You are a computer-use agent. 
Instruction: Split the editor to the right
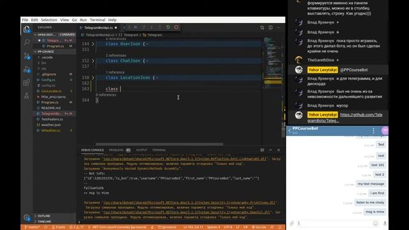270,27
